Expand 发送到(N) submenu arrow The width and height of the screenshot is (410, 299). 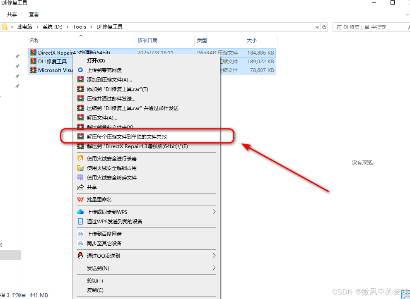214,268
